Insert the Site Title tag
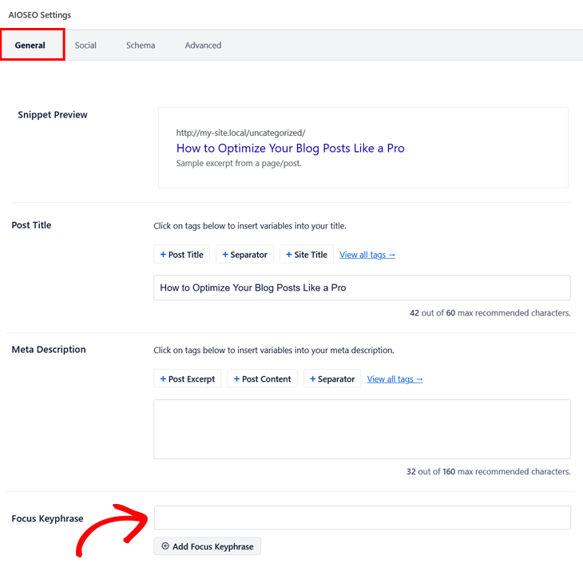Image resolution: width=583 pixels, height=571 pixels. (x=307, y=254)
